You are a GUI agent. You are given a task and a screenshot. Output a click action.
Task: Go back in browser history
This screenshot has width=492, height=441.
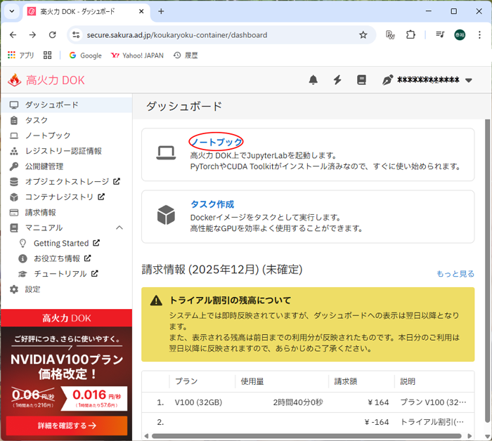(13, 35)
